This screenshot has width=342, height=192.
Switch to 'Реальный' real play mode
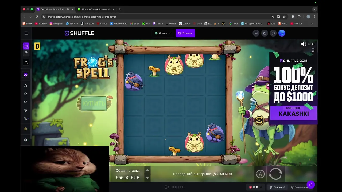coord(278,187)
